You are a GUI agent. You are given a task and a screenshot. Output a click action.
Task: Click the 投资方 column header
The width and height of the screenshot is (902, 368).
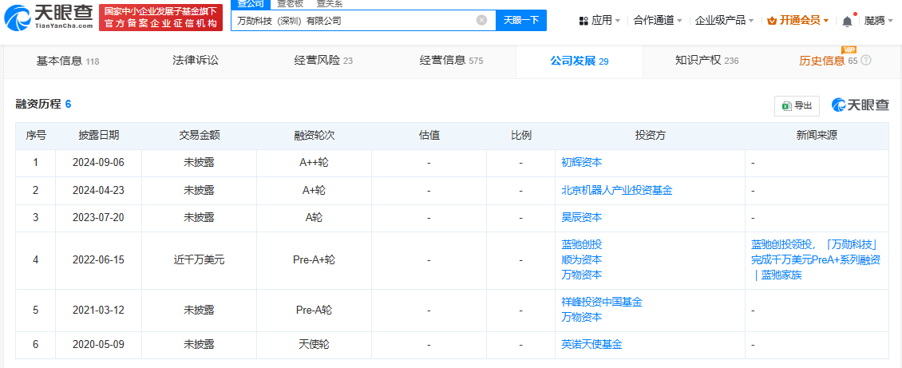(650, 136)
